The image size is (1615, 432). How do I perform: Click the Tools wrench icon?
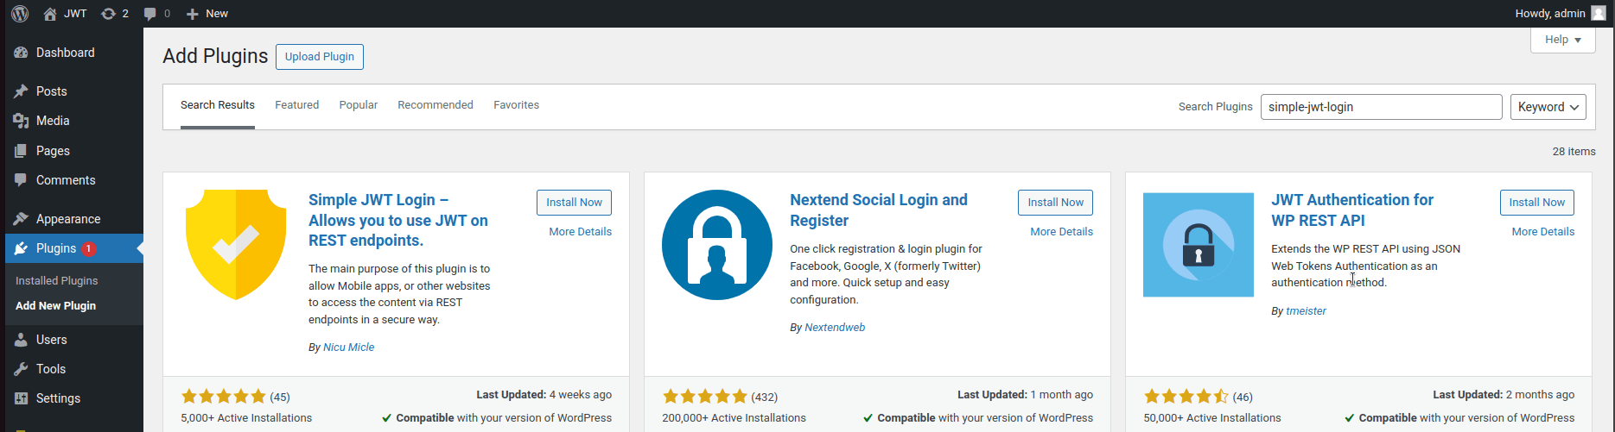(21, 369)
